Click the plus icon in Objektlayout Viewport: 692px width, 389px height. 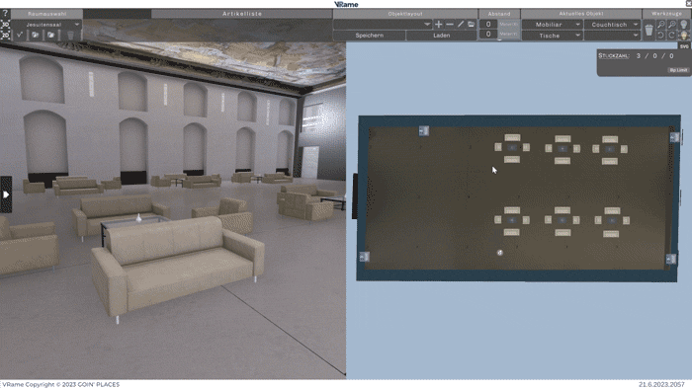point(439,25)
